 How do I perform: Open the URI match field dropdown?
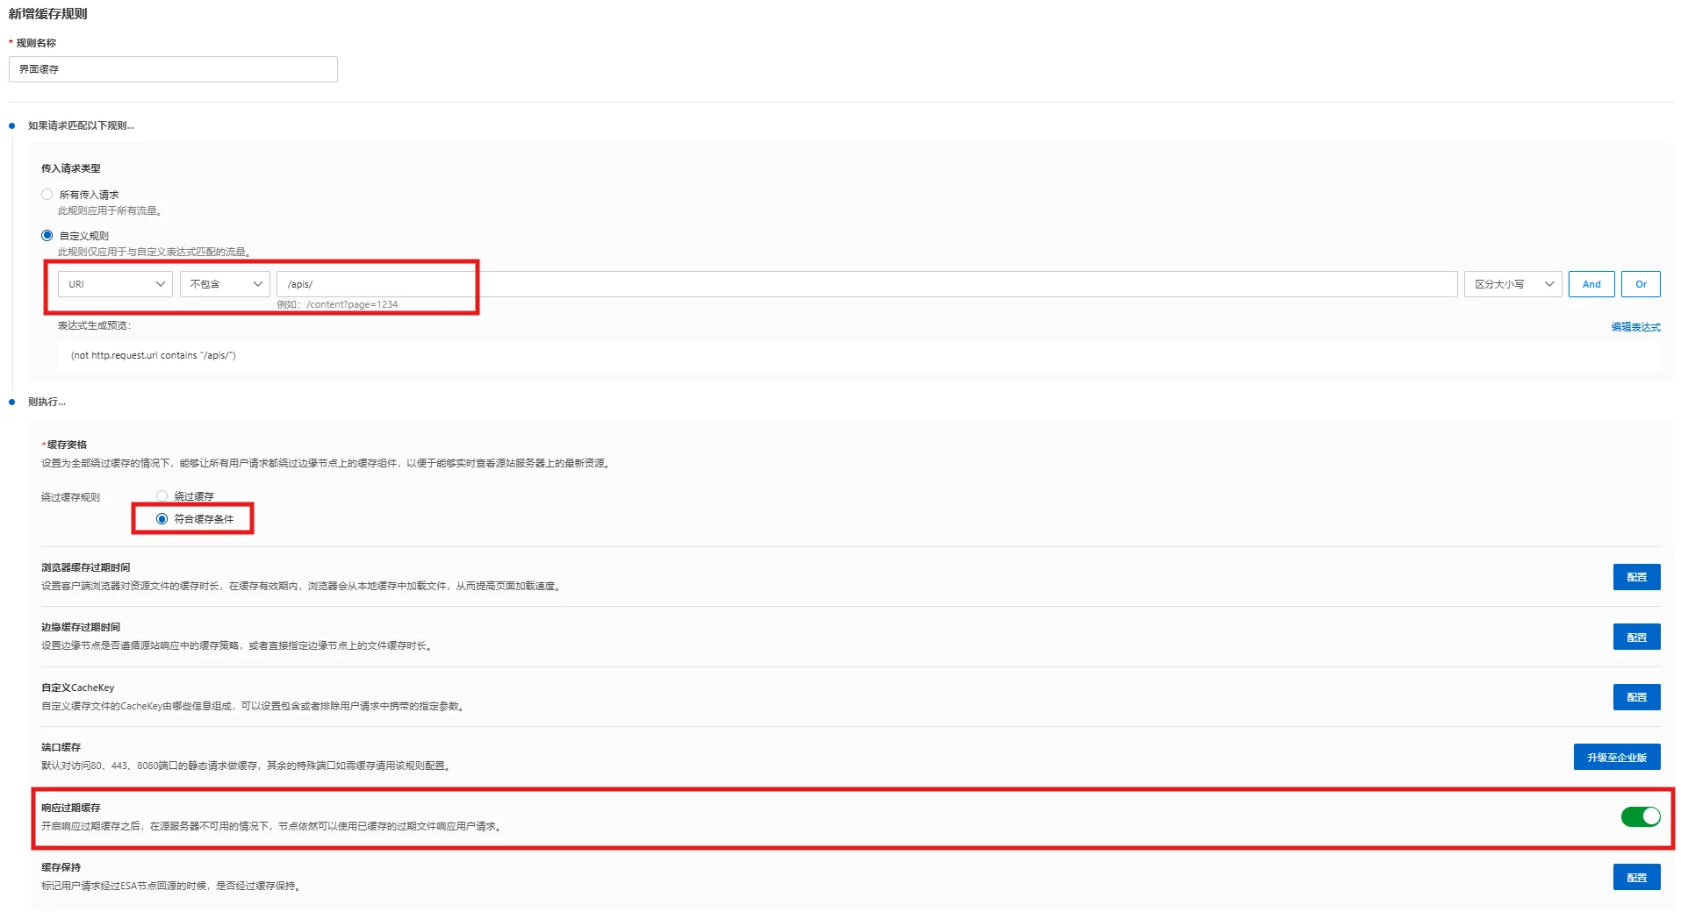(x=115, y=284)
